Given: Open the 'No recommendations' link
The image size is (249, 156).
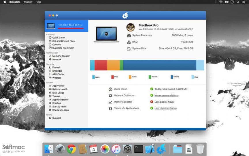Looking at the screenshot, I should point(166,95).
